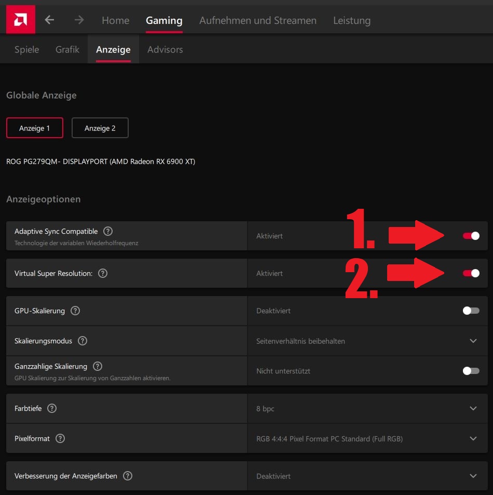493x495 pixels.
Task: Expand the Skalierungsmodus dropdown
Action: click(473, 341)
